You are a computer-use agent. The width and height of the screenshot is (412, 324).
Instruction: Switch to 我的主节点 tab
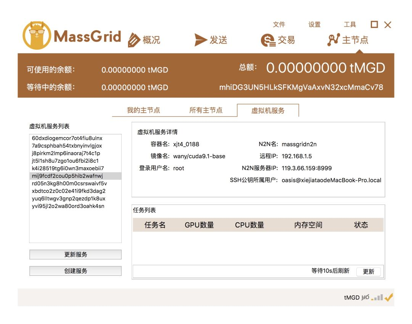click(143, 110)
